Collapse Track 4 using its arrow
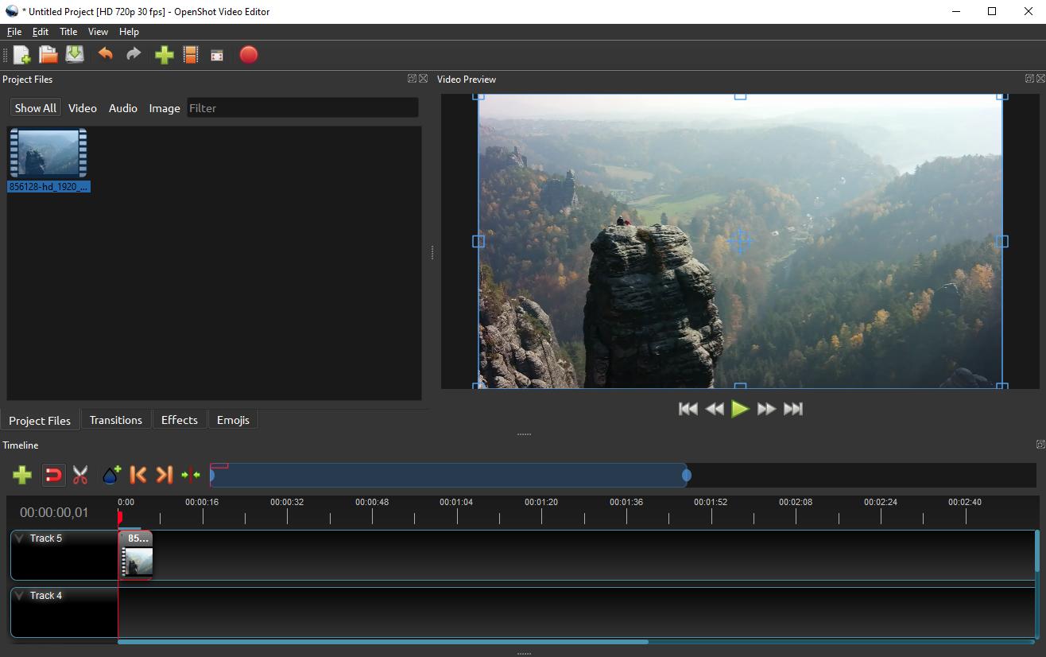 pyautogui.click(x=19, y=595)
